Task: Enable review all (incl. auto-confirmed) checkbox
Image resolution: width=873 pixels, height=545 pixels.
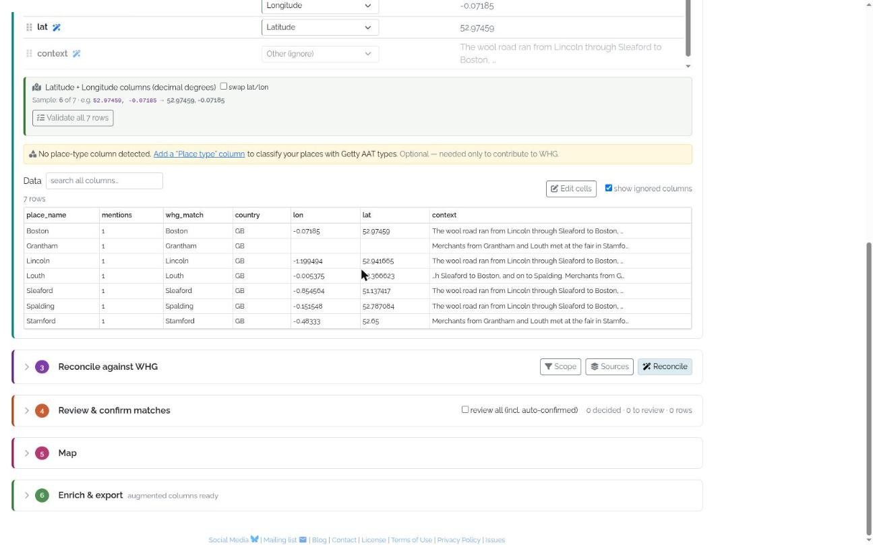Action: tap(465, 410)
